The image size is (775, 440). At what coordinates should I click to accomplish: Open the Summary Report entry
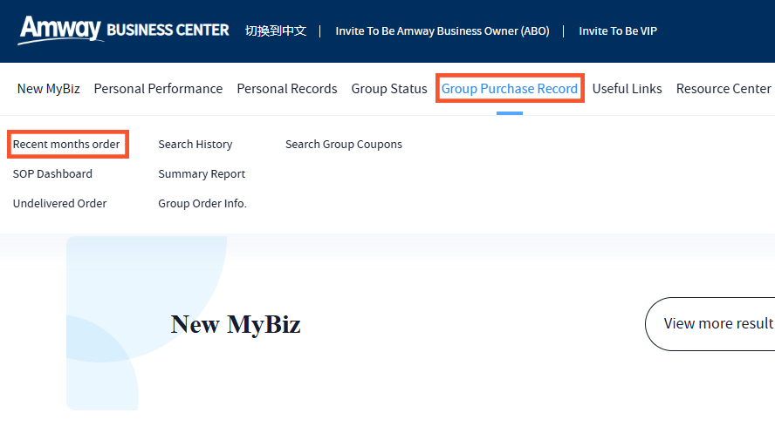click(202, 174)
